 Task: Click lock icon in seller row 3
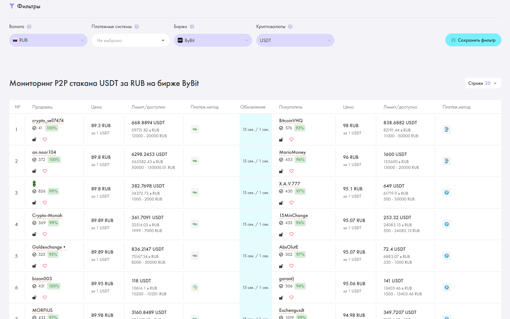click(x=34, y=203)
